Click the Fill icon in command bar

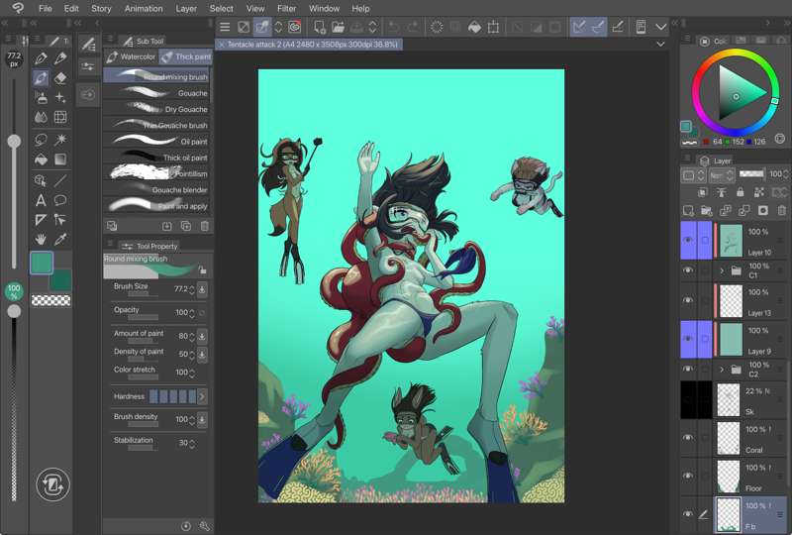(x=474, y=27)
